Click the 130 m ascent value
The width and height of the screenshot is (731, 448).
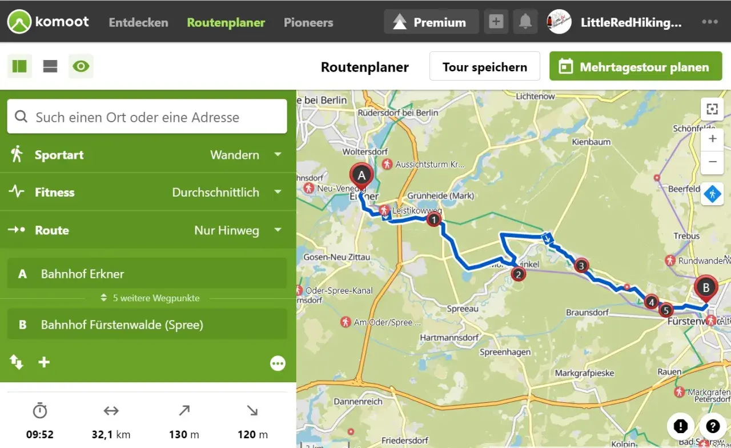coord(184,434)
